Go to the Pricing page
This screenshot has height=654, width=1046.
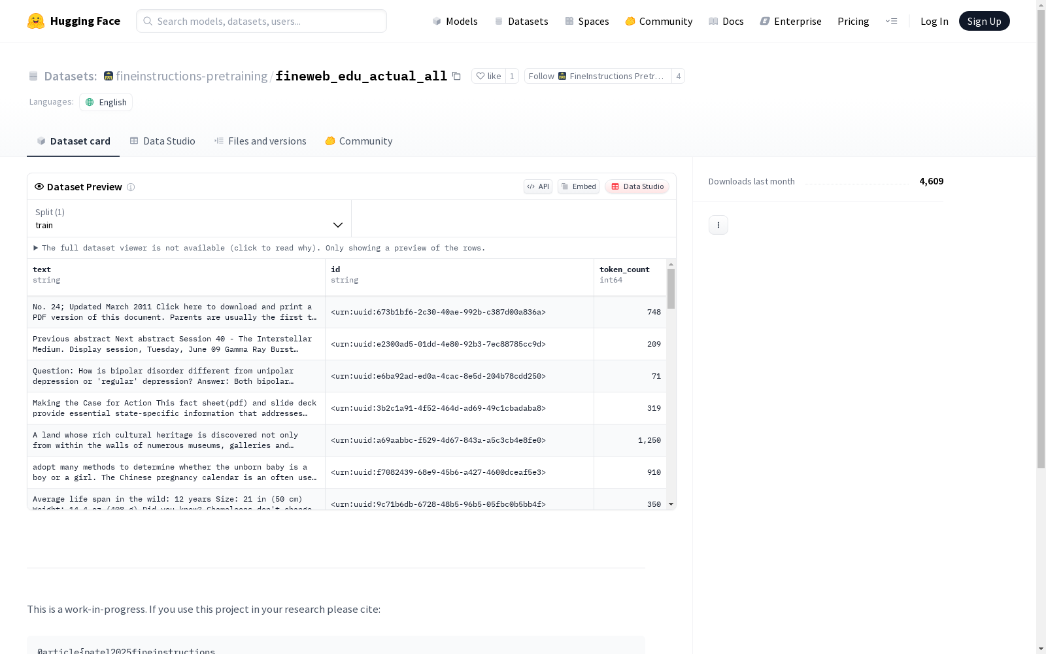(x=853, y=21)
